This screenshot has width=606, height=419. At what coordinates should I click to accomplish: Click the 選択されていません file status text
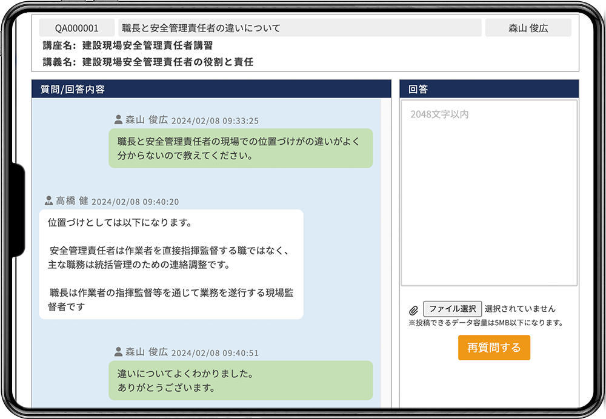(x=520, y=309)
